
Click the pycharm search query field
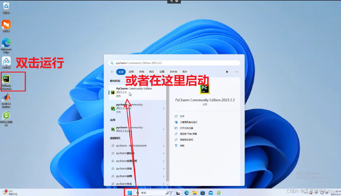(x=174, y=63)
